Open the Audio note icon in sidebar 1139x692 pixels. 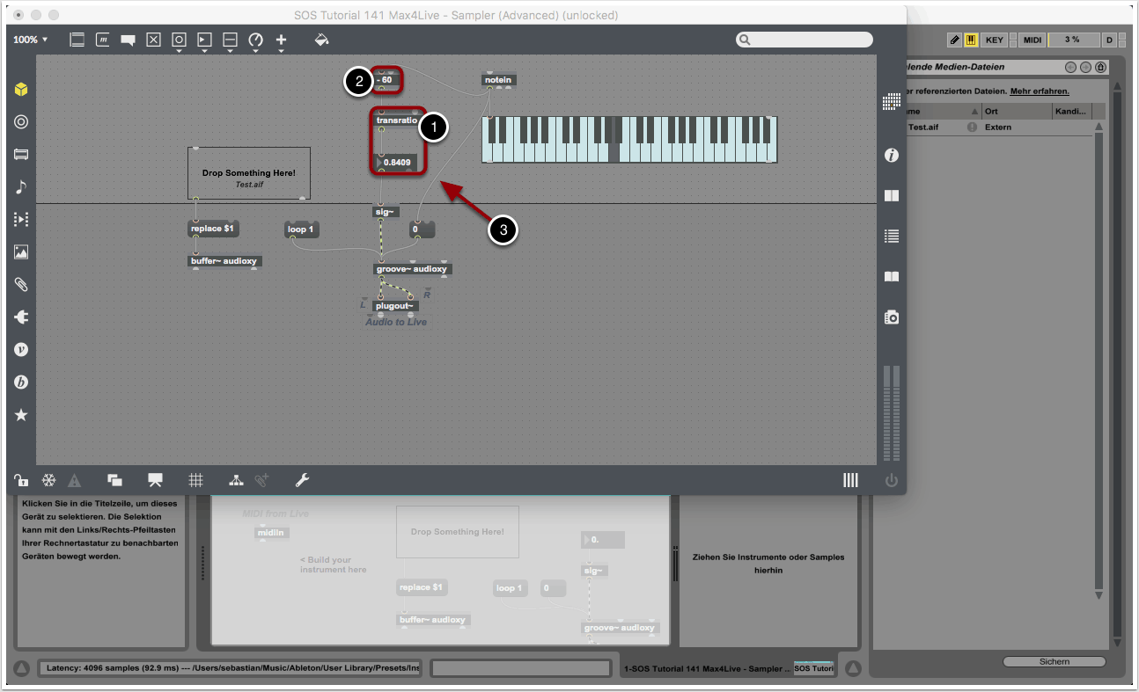click(21, 186)
